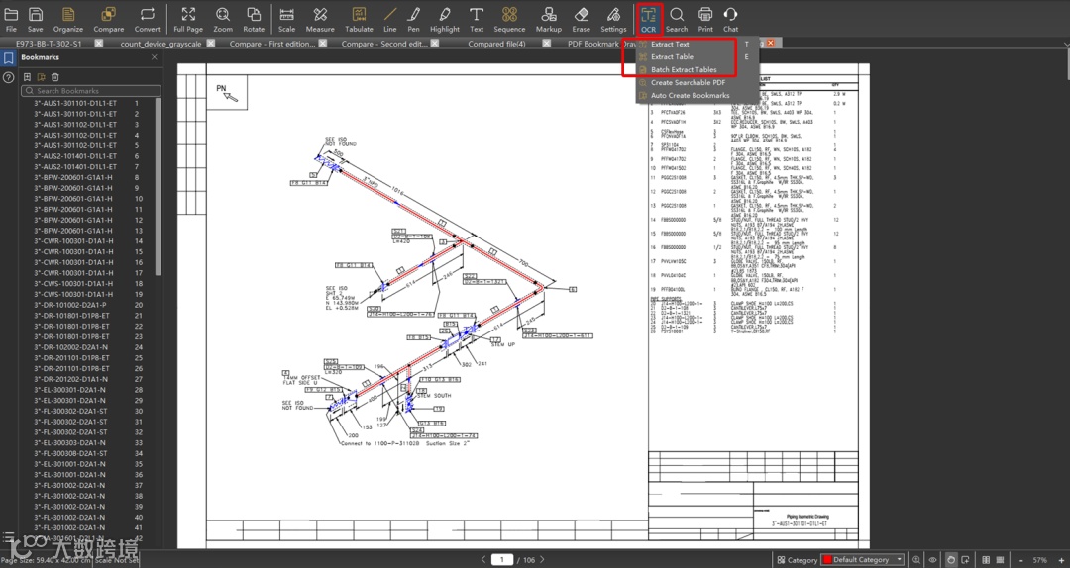Open the Default Category dropdown
This screenshot has height=568, width=1070.
(863, 560)
